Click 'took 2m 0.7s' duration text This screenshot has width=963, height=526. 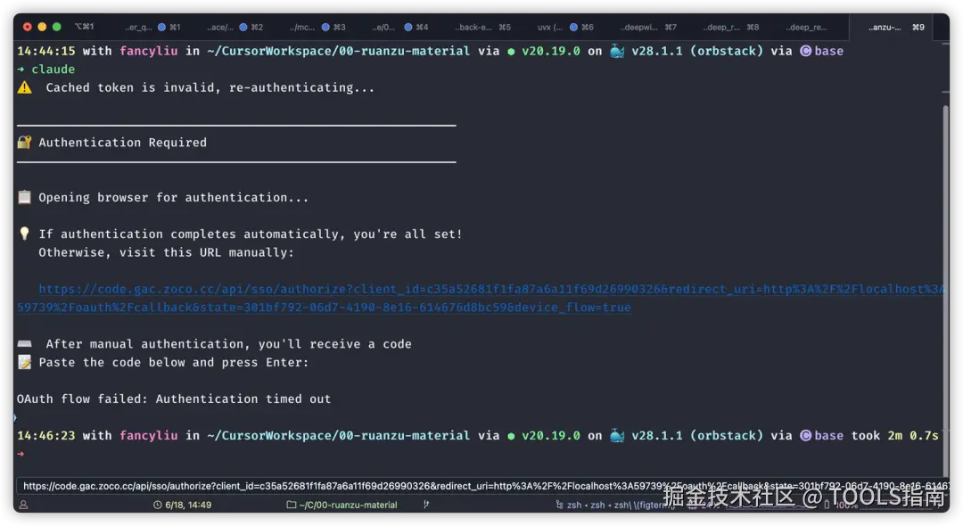coord(895,435)
